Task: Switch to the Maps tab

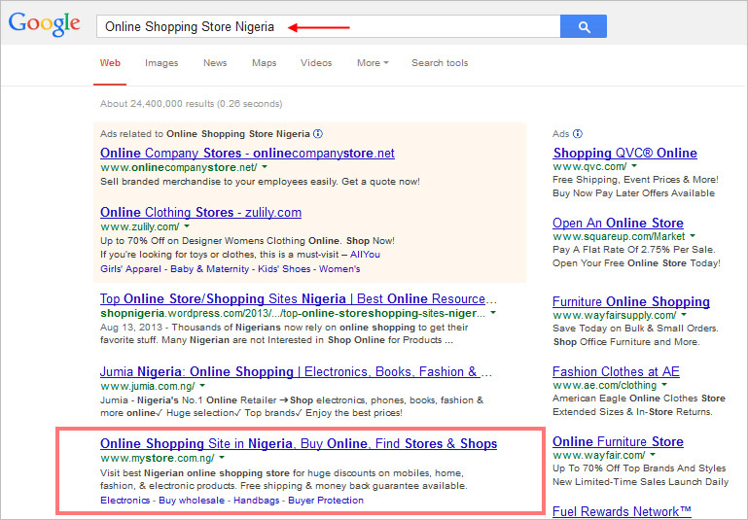Action: 264,63
